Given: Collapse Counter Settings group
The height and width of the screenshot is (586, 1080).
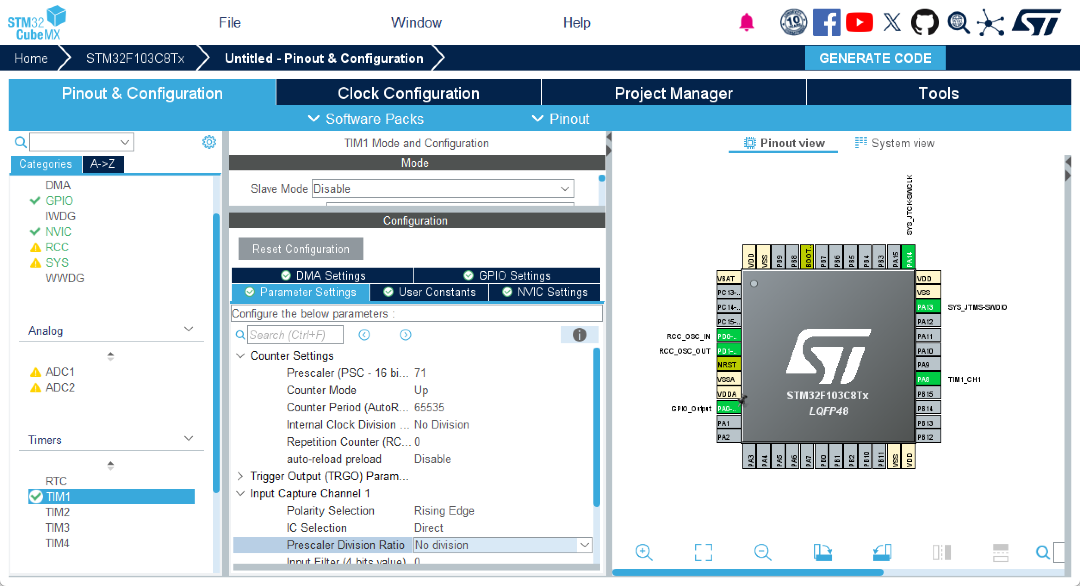Looking at the screenshot, I should tap(241, 356).
